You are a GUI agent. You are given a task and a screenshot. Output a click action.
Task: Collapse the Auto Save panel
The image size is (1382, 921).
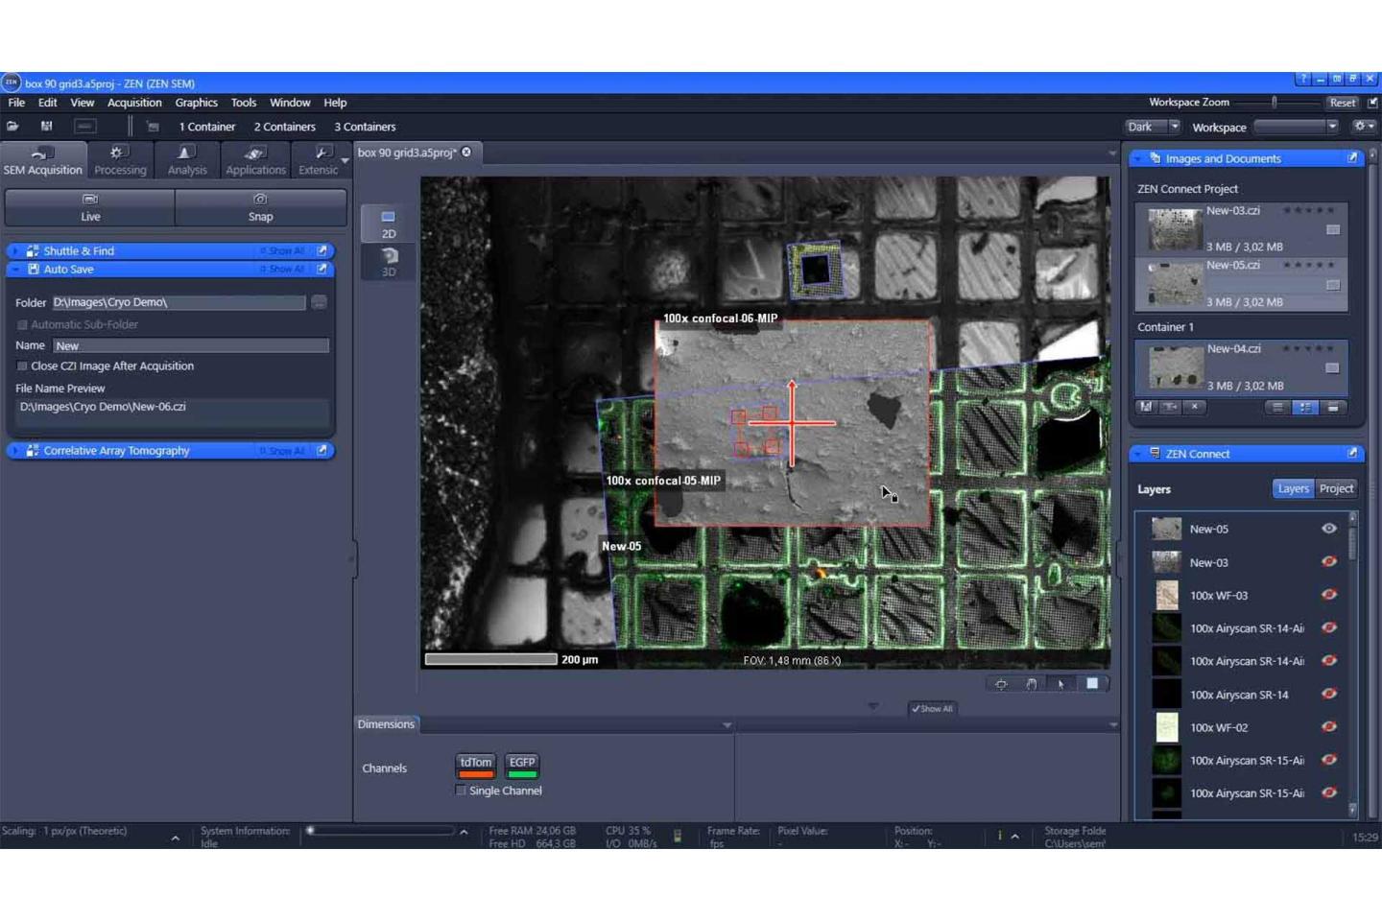[15, 269]
